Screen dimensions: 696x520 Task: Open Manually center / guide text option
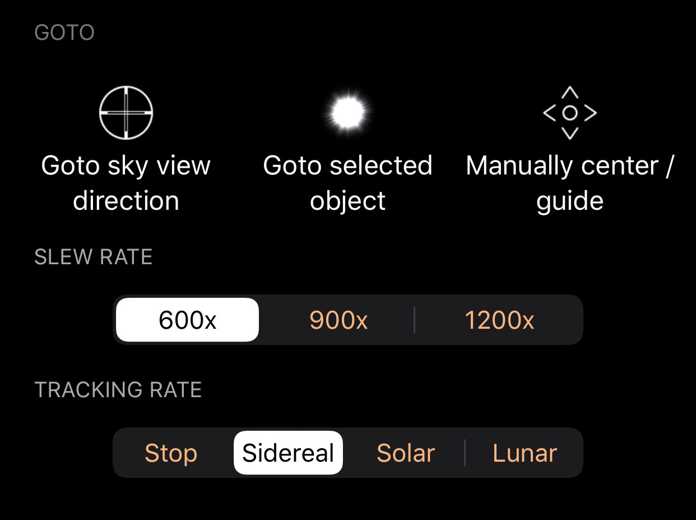coord(570,183)
